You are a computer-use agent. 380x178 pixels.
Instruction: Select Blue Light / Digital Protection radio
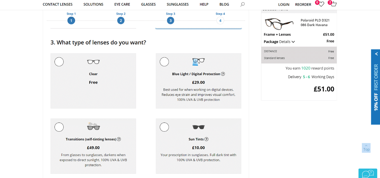coord(164,62)
